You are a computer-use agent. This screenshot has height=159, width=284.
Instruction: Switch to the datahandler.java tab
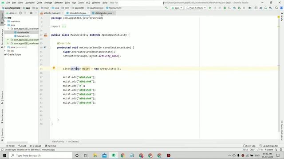[103, 13]
